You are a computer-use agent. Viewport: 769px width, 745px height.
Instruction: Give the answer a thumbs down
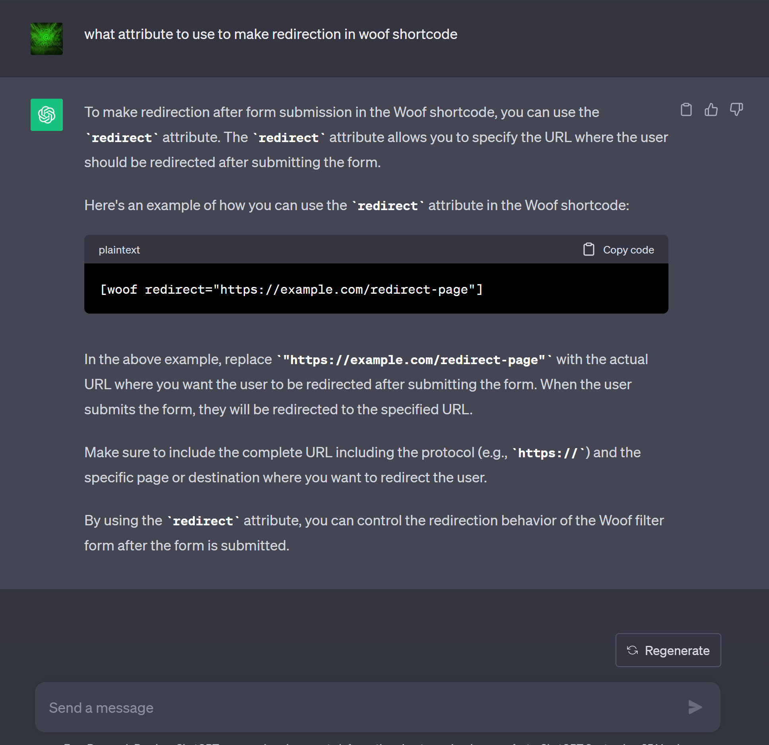736,109
